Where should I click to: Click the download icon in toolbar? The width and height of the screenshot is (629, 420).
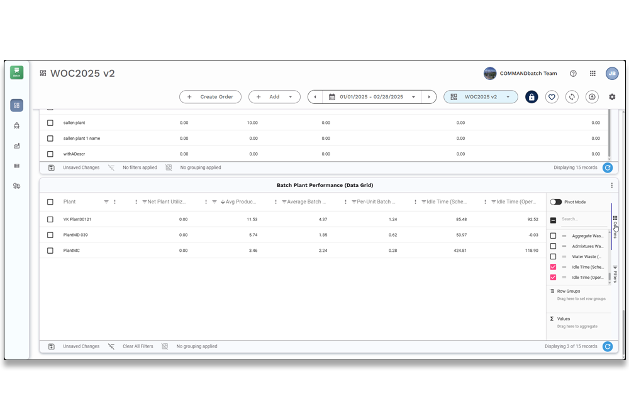coord(592,97)
